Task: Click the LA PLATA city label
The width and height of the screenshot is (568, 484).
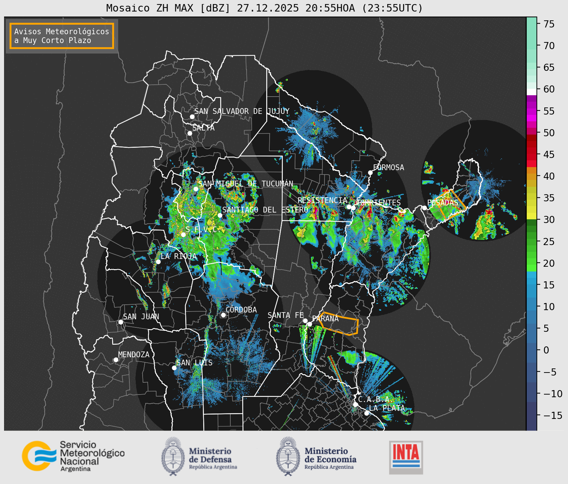Action: (x=387, y=408)
